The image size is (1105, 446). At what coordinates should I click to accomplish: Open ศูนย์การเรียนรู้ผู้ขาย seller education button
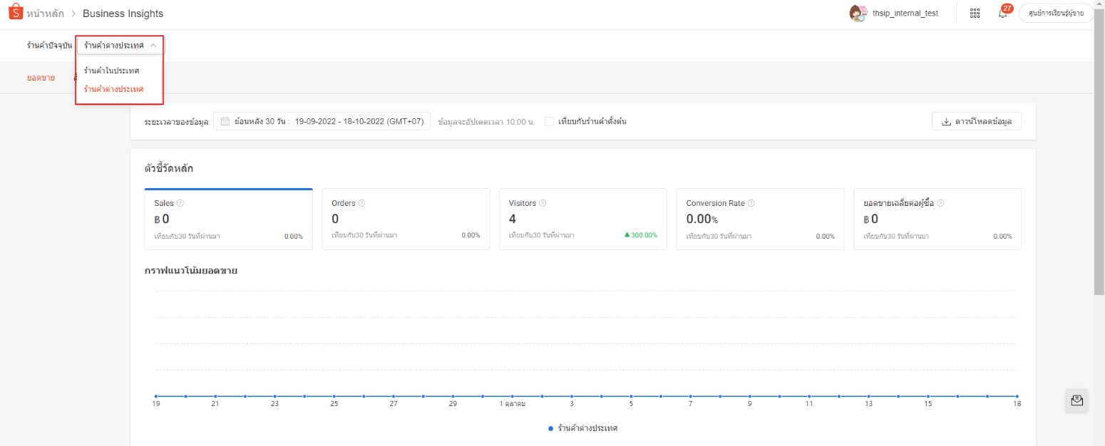pyautogui.click(x=1056, y=14)
